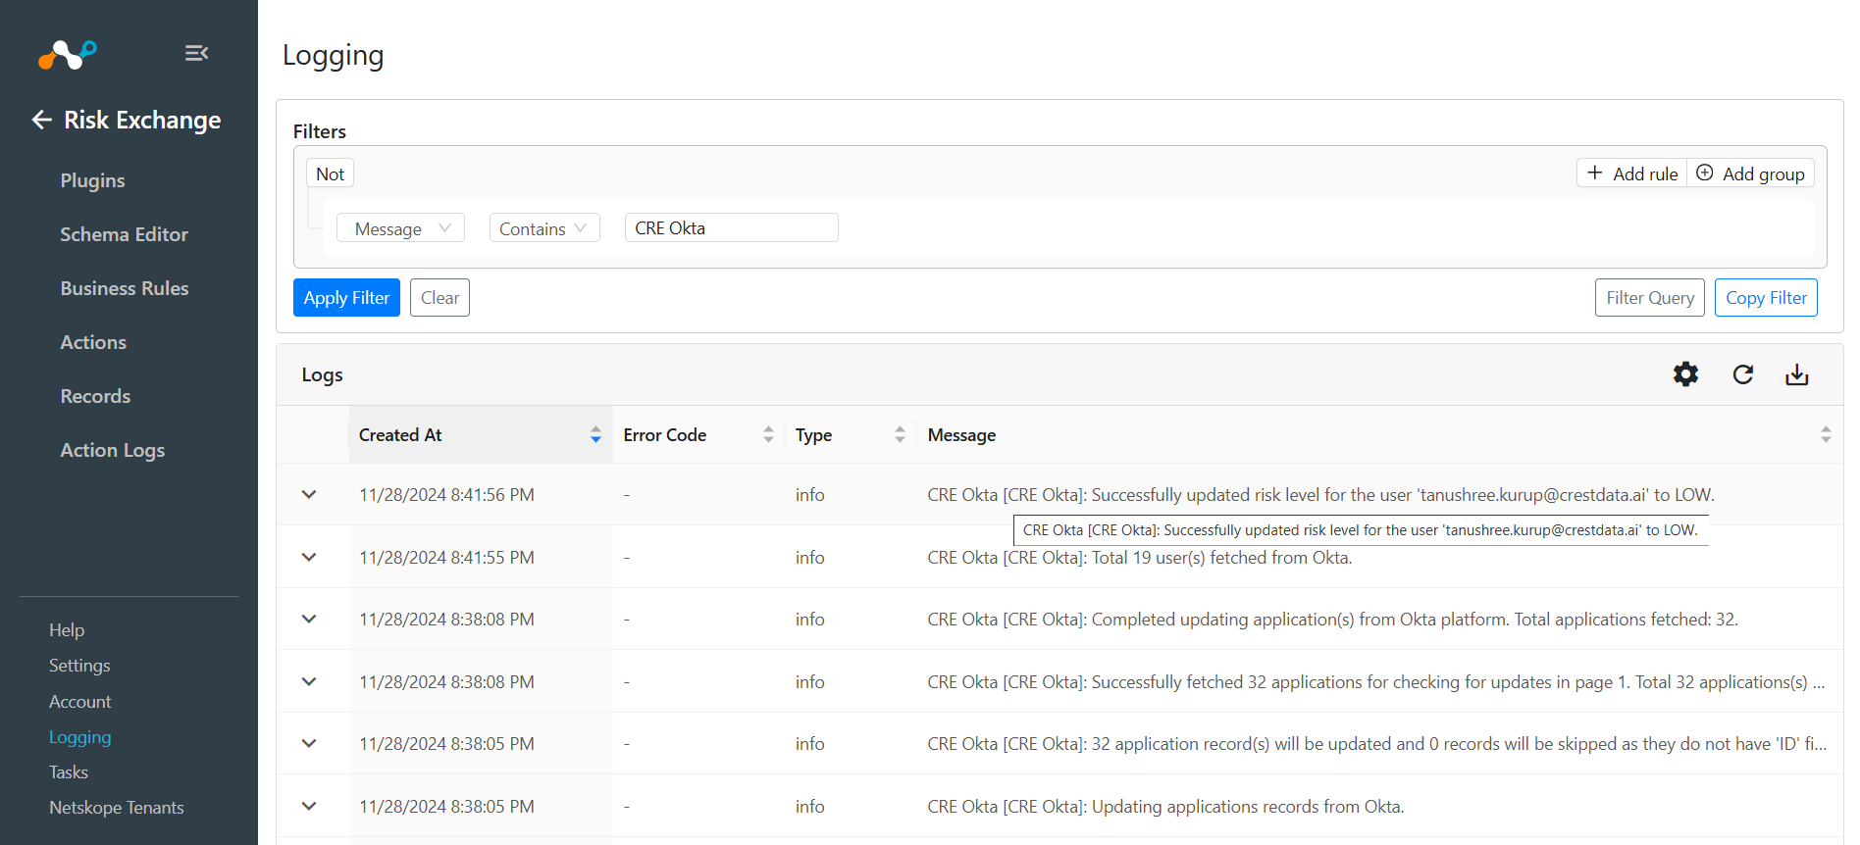The height and width of the screenshot is (845, 1860).
Task: Click the Risk Exchange heading
Action: click(x=142, y=120)
